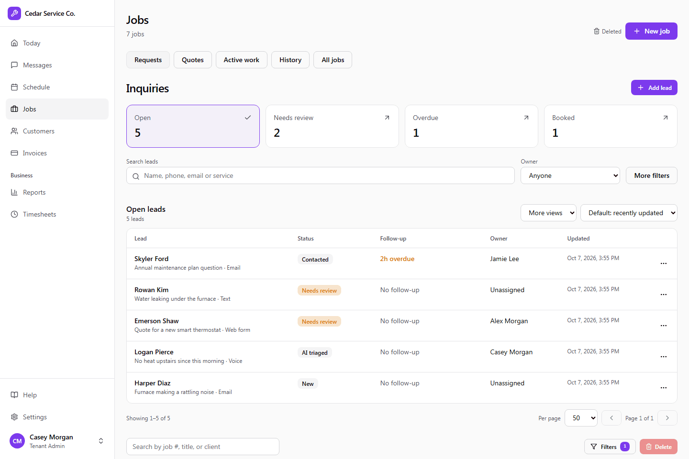Open the sort dropdown showing recently updated
689x459 pixels.
tap(629, 213)
